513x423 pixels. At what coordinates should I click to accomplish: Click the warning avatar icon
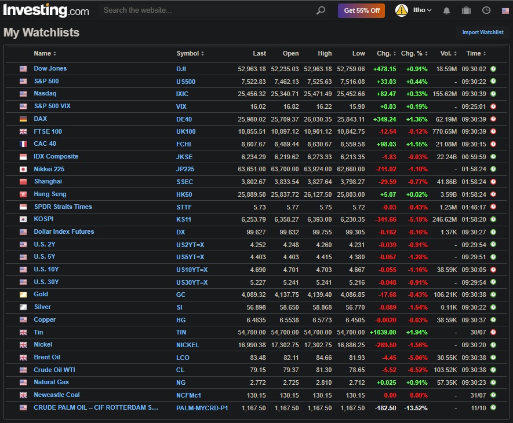point(402,10)
